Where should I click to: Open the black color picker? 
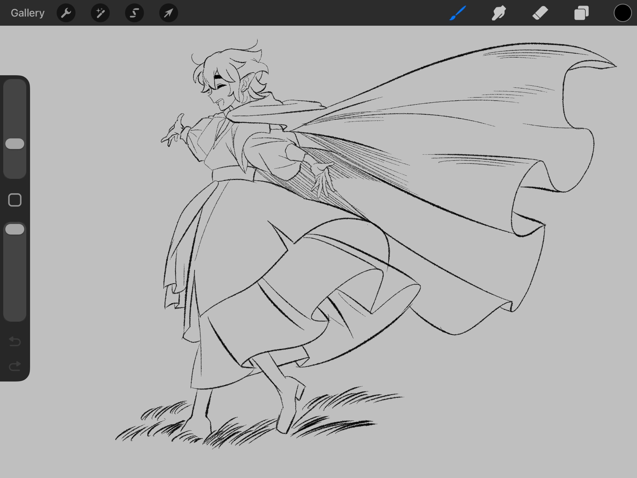[622, 13]
